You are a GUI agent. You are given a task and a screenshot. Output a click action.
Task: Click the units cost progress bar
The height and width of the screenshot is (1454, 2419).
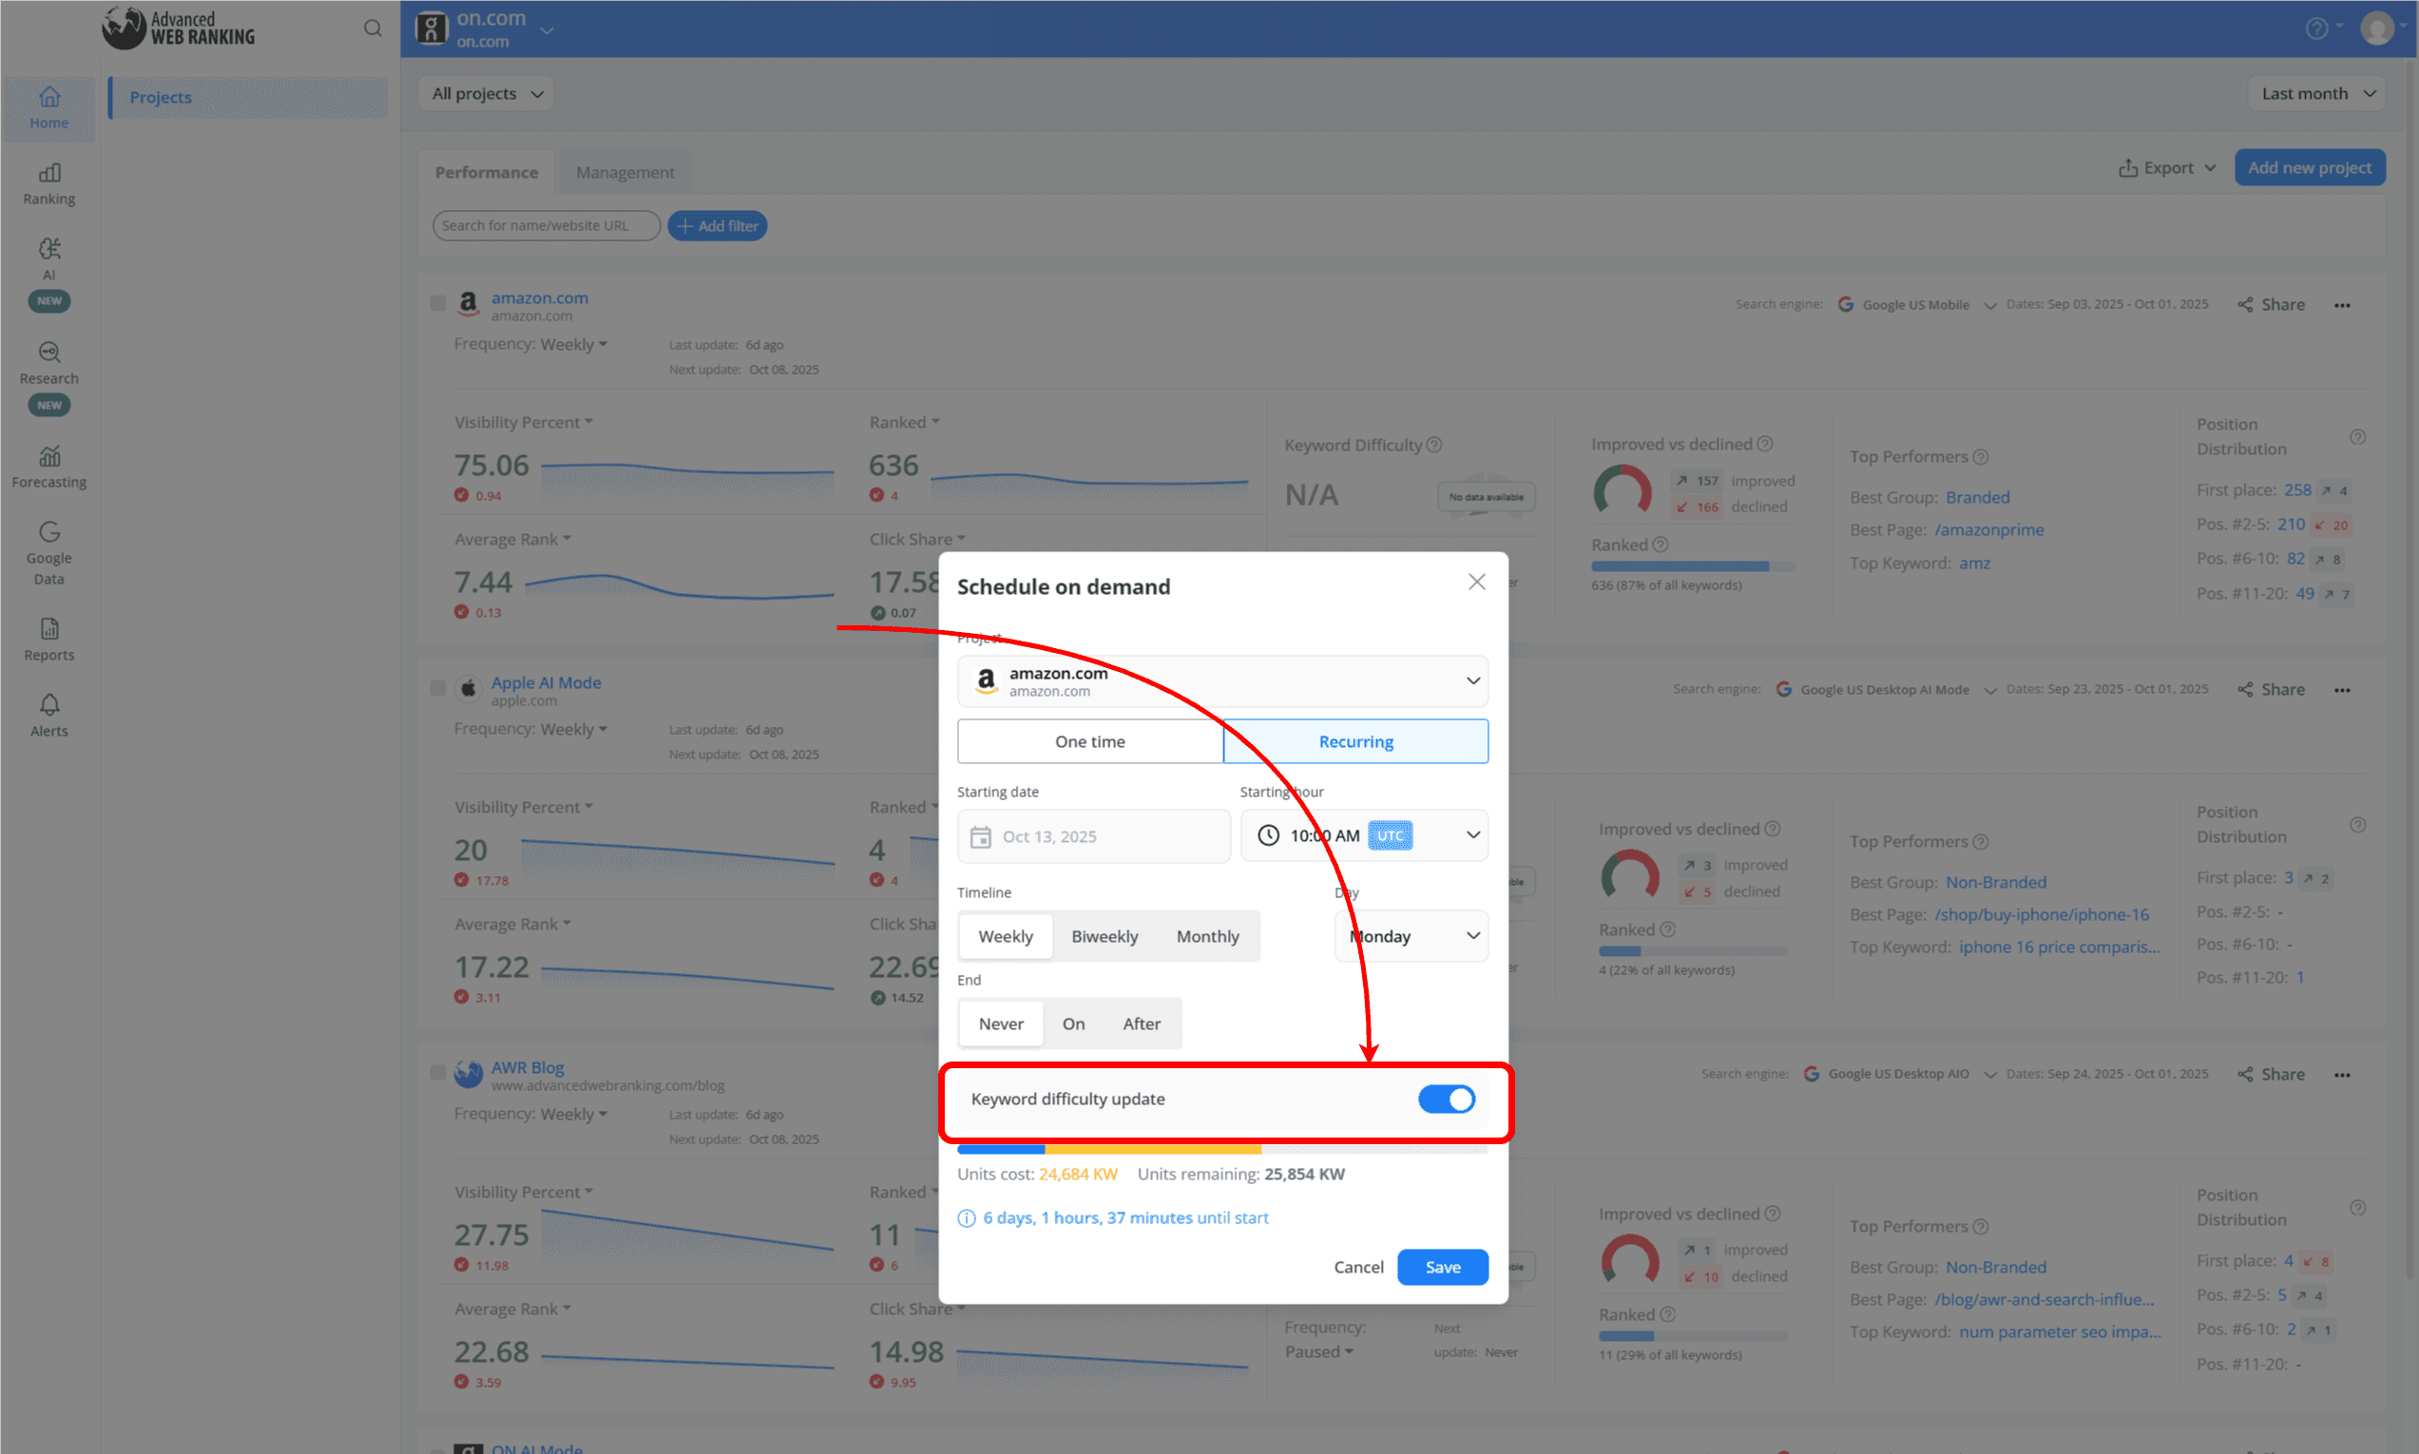(x=1222, y=1149)
